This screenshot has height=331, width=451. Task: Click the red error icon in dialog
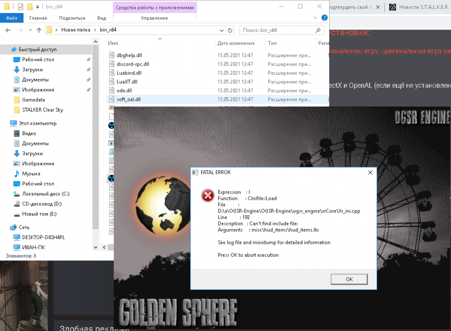coord(207,195)
